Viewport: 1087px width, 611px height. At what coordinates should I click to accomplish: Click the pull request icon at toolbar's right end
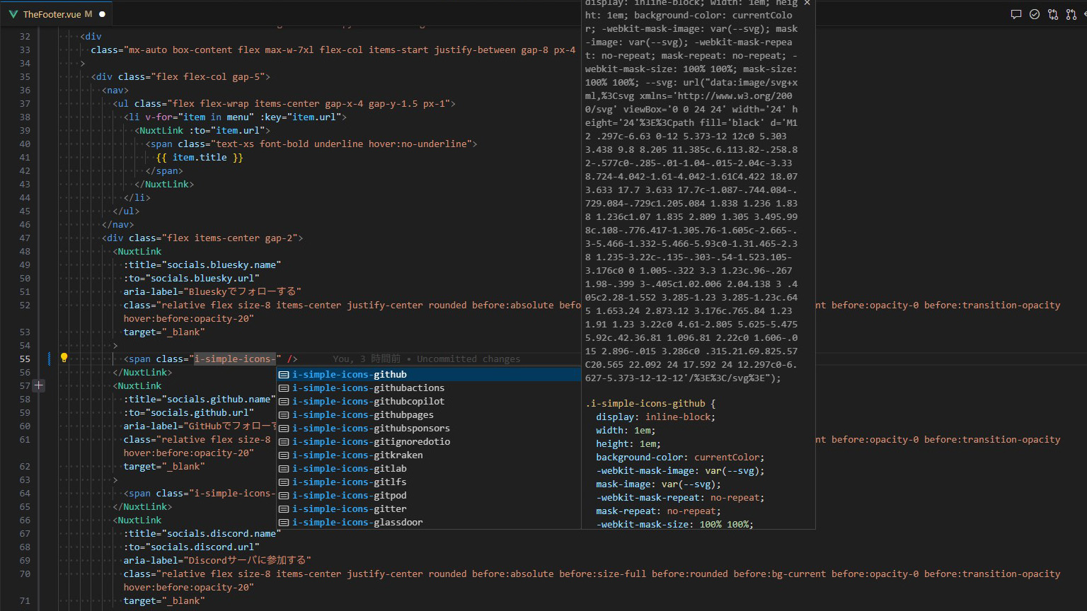tap(1071, 14)
